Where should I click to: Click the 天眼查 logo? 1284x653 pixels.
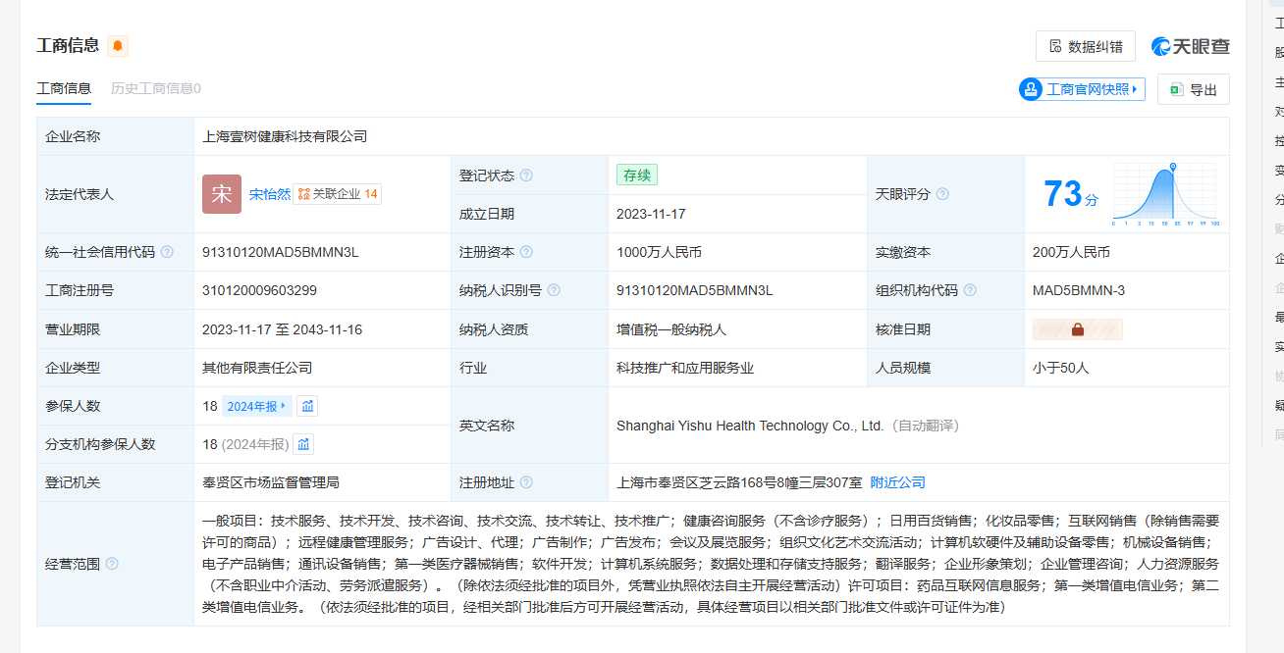click(1191, 46)
